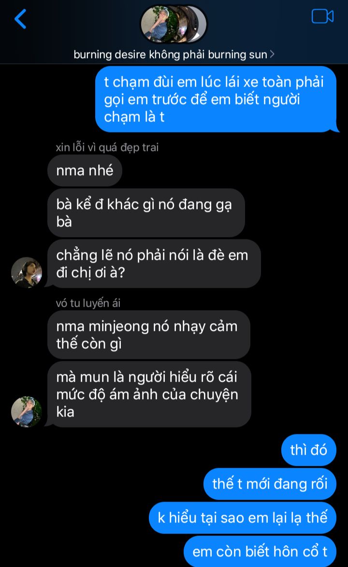The width and height of the screenshot is (348, 567).
Task: Select the 'k hiểu tại sao em lại lạ thế' bubble
Action: click(x=243, y=518)
